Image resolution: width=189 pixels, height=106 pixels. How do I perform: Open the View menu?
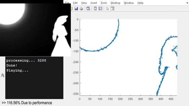point(84,3)
